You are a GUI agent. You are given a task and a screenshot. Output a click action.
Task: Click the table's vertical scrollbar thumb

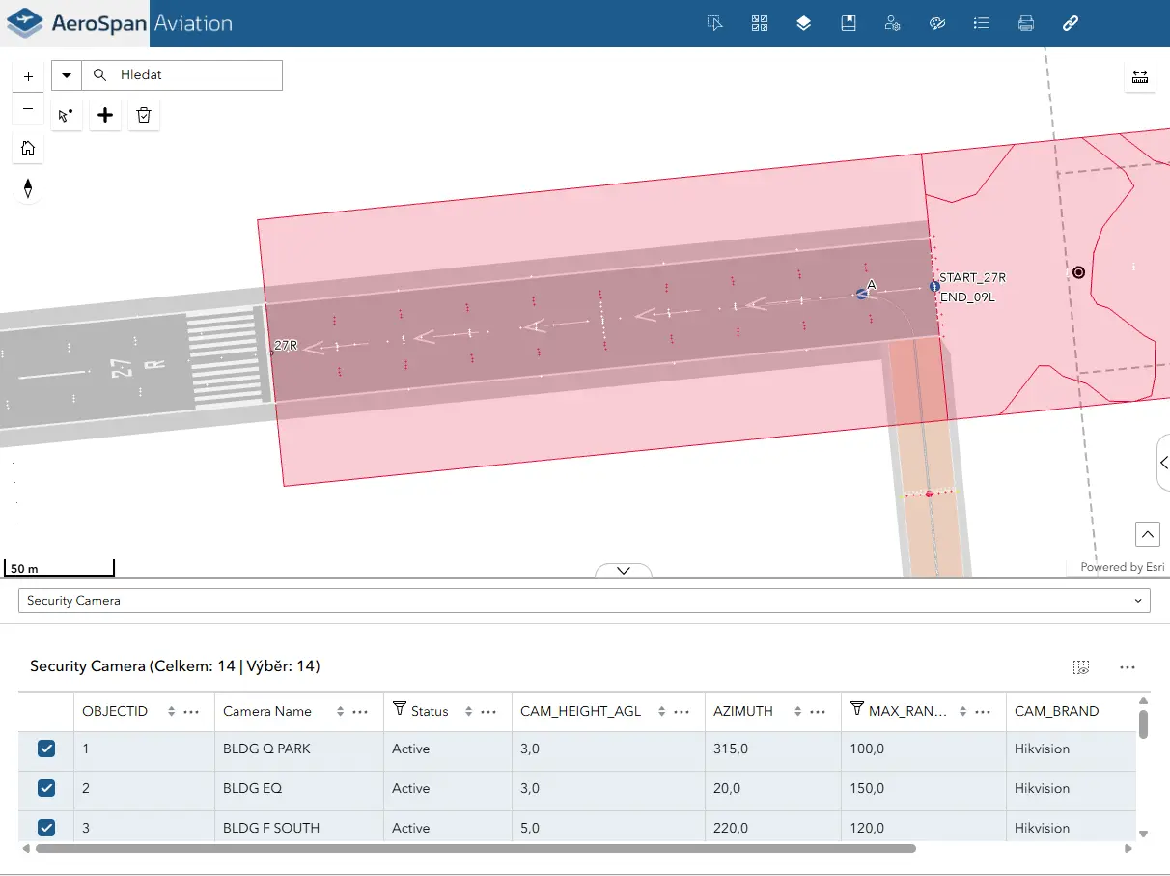[1143, 724]
